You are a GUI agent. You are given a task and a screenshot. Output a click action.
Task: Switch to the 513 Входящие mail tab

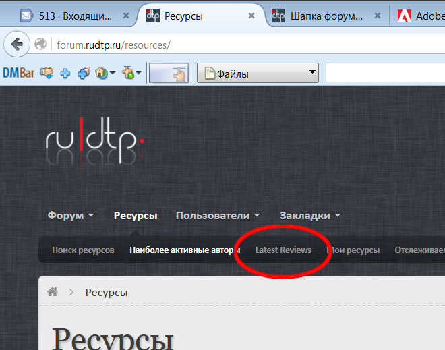[x=76, y=16]
